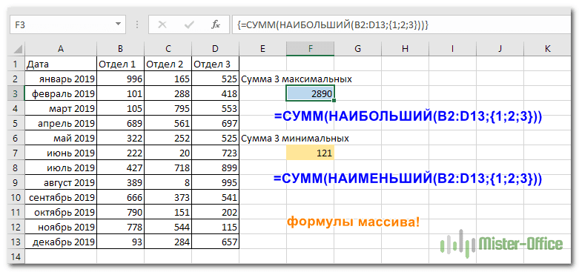Click the cell with value 8
Image resolution: width=579 pixels, height=272 pixels.
point(168,182)
